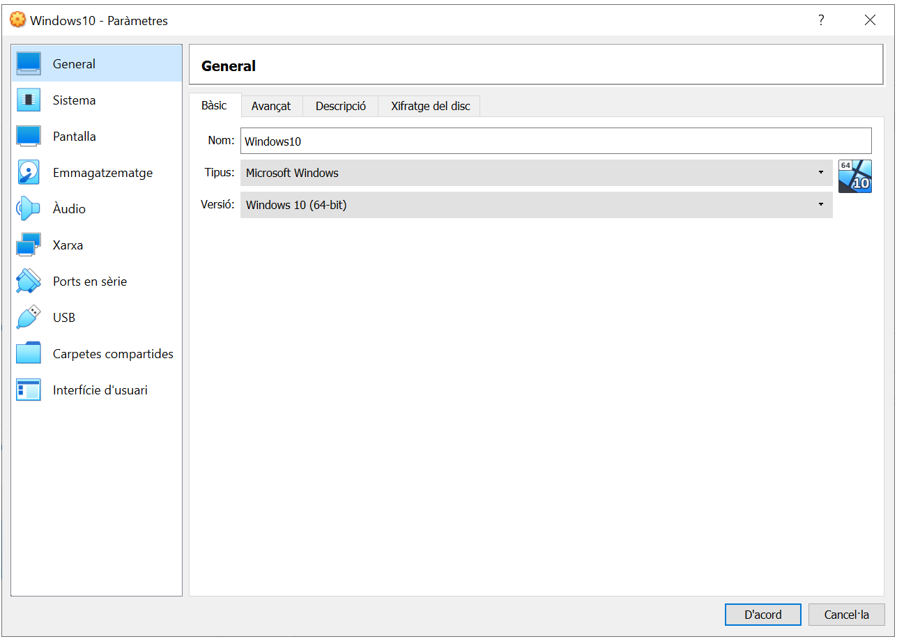Select the USB category label
This screenshot has height=639, width=897.
pos(64,318)
